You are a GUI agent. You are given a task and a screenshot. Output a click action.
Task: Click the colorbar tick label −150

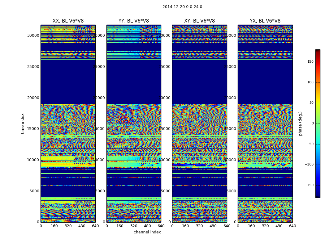tap(309, 185)
